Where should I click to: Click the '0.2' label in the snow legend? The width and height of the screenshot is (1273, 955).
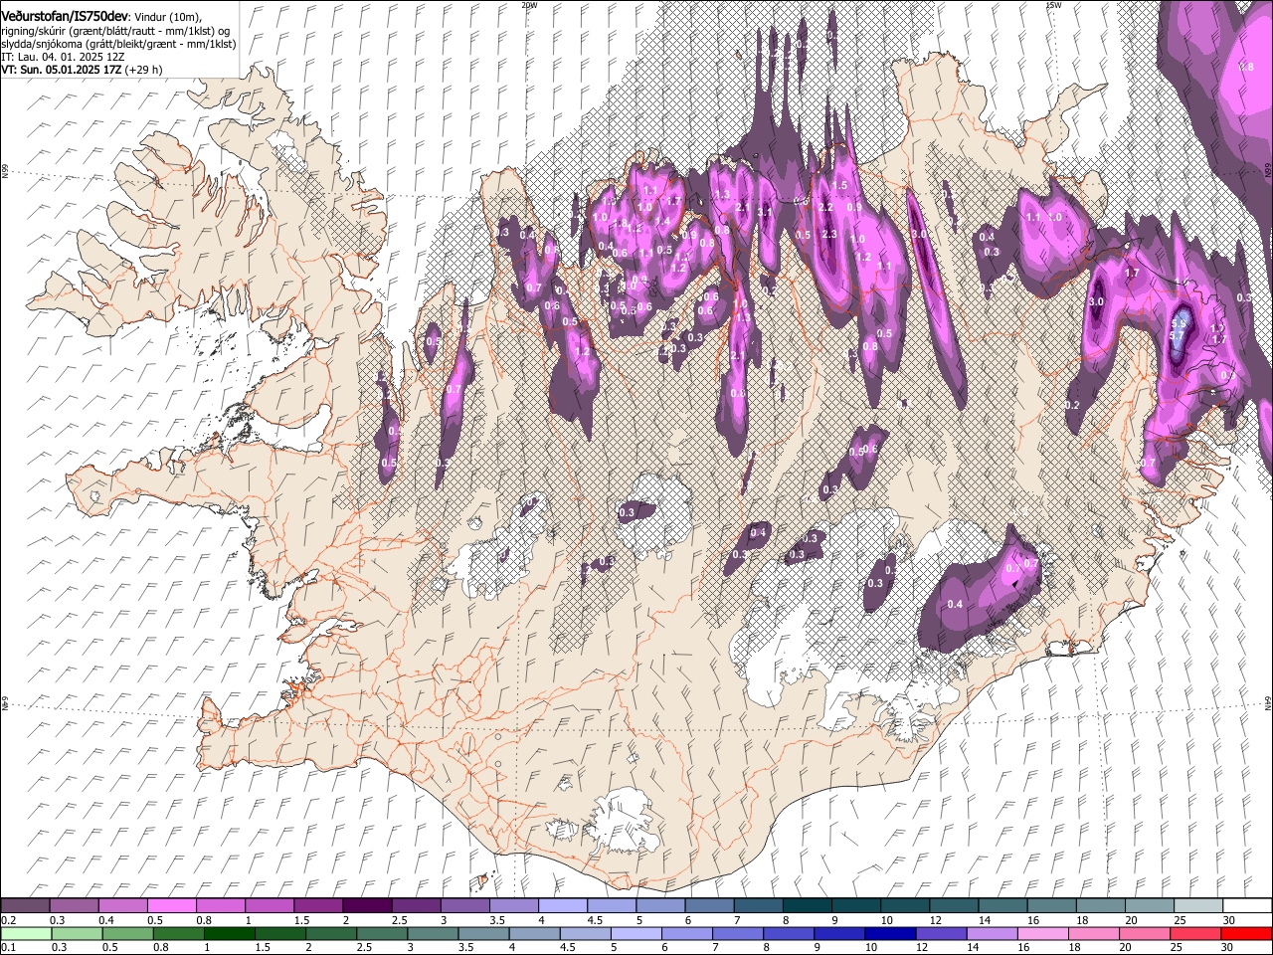7,920
